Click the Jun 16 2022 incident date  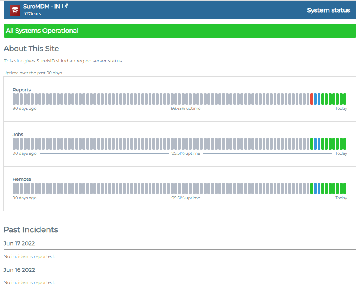(19, 270)
